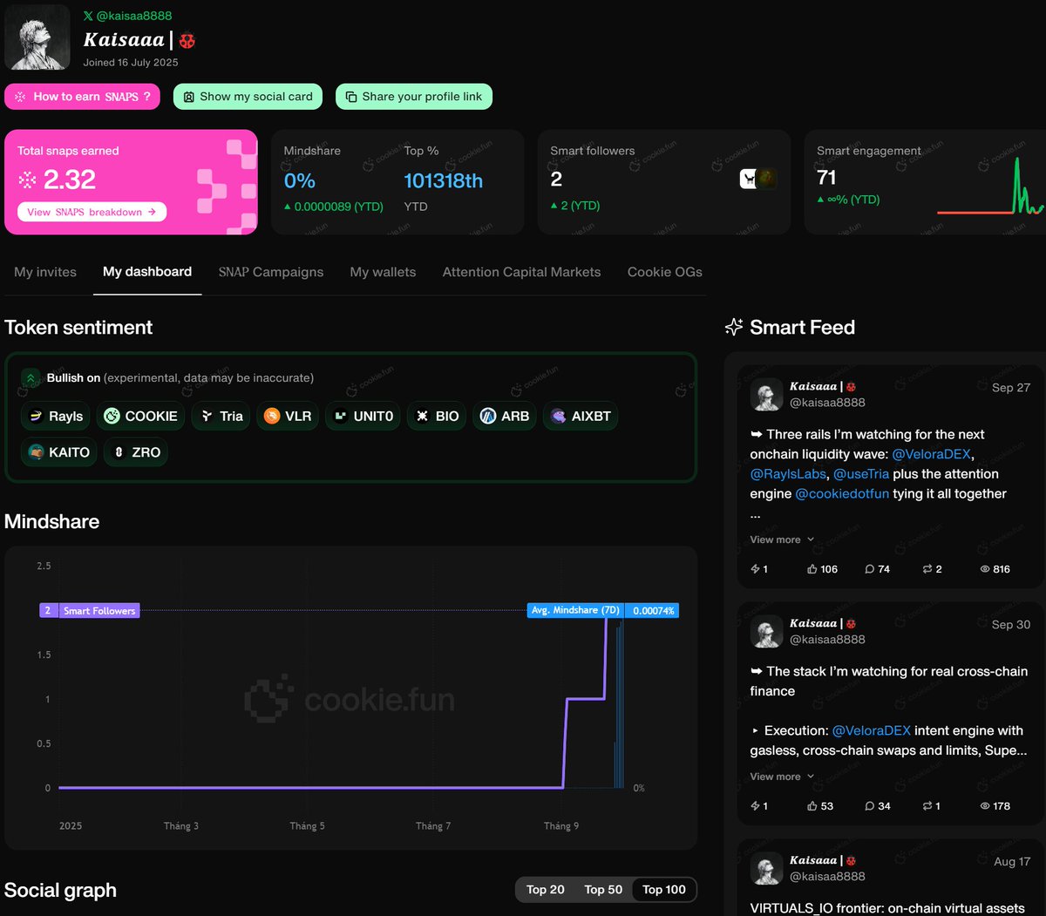Viewport: 1046px width, 916px height.
Task: Click How to earn SNAPS button
Action: pos(82,97)
